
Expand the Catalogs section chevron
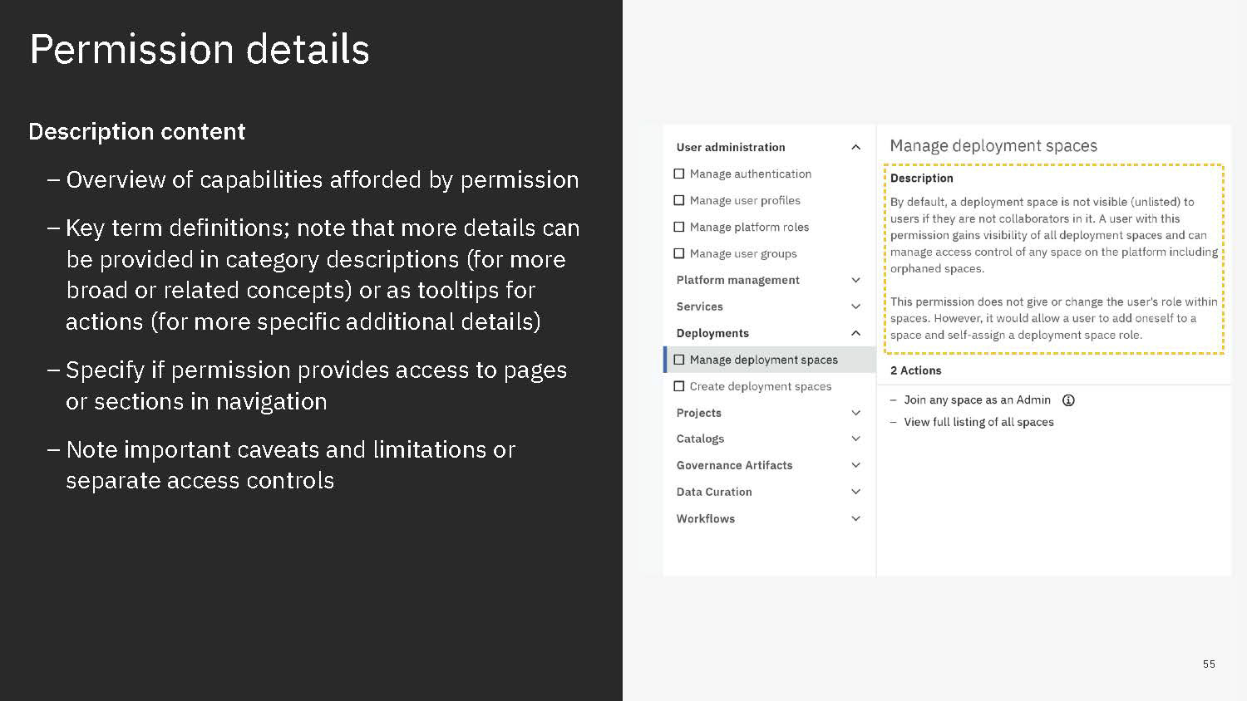coord(855,439)
